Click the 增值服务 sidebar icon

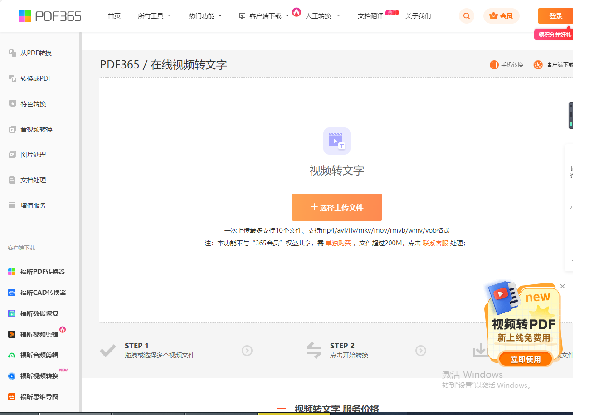coord(13,205)
